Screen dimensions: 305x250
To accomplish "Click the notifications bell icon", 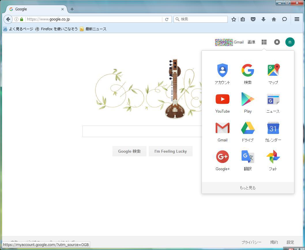I will 277,42.
